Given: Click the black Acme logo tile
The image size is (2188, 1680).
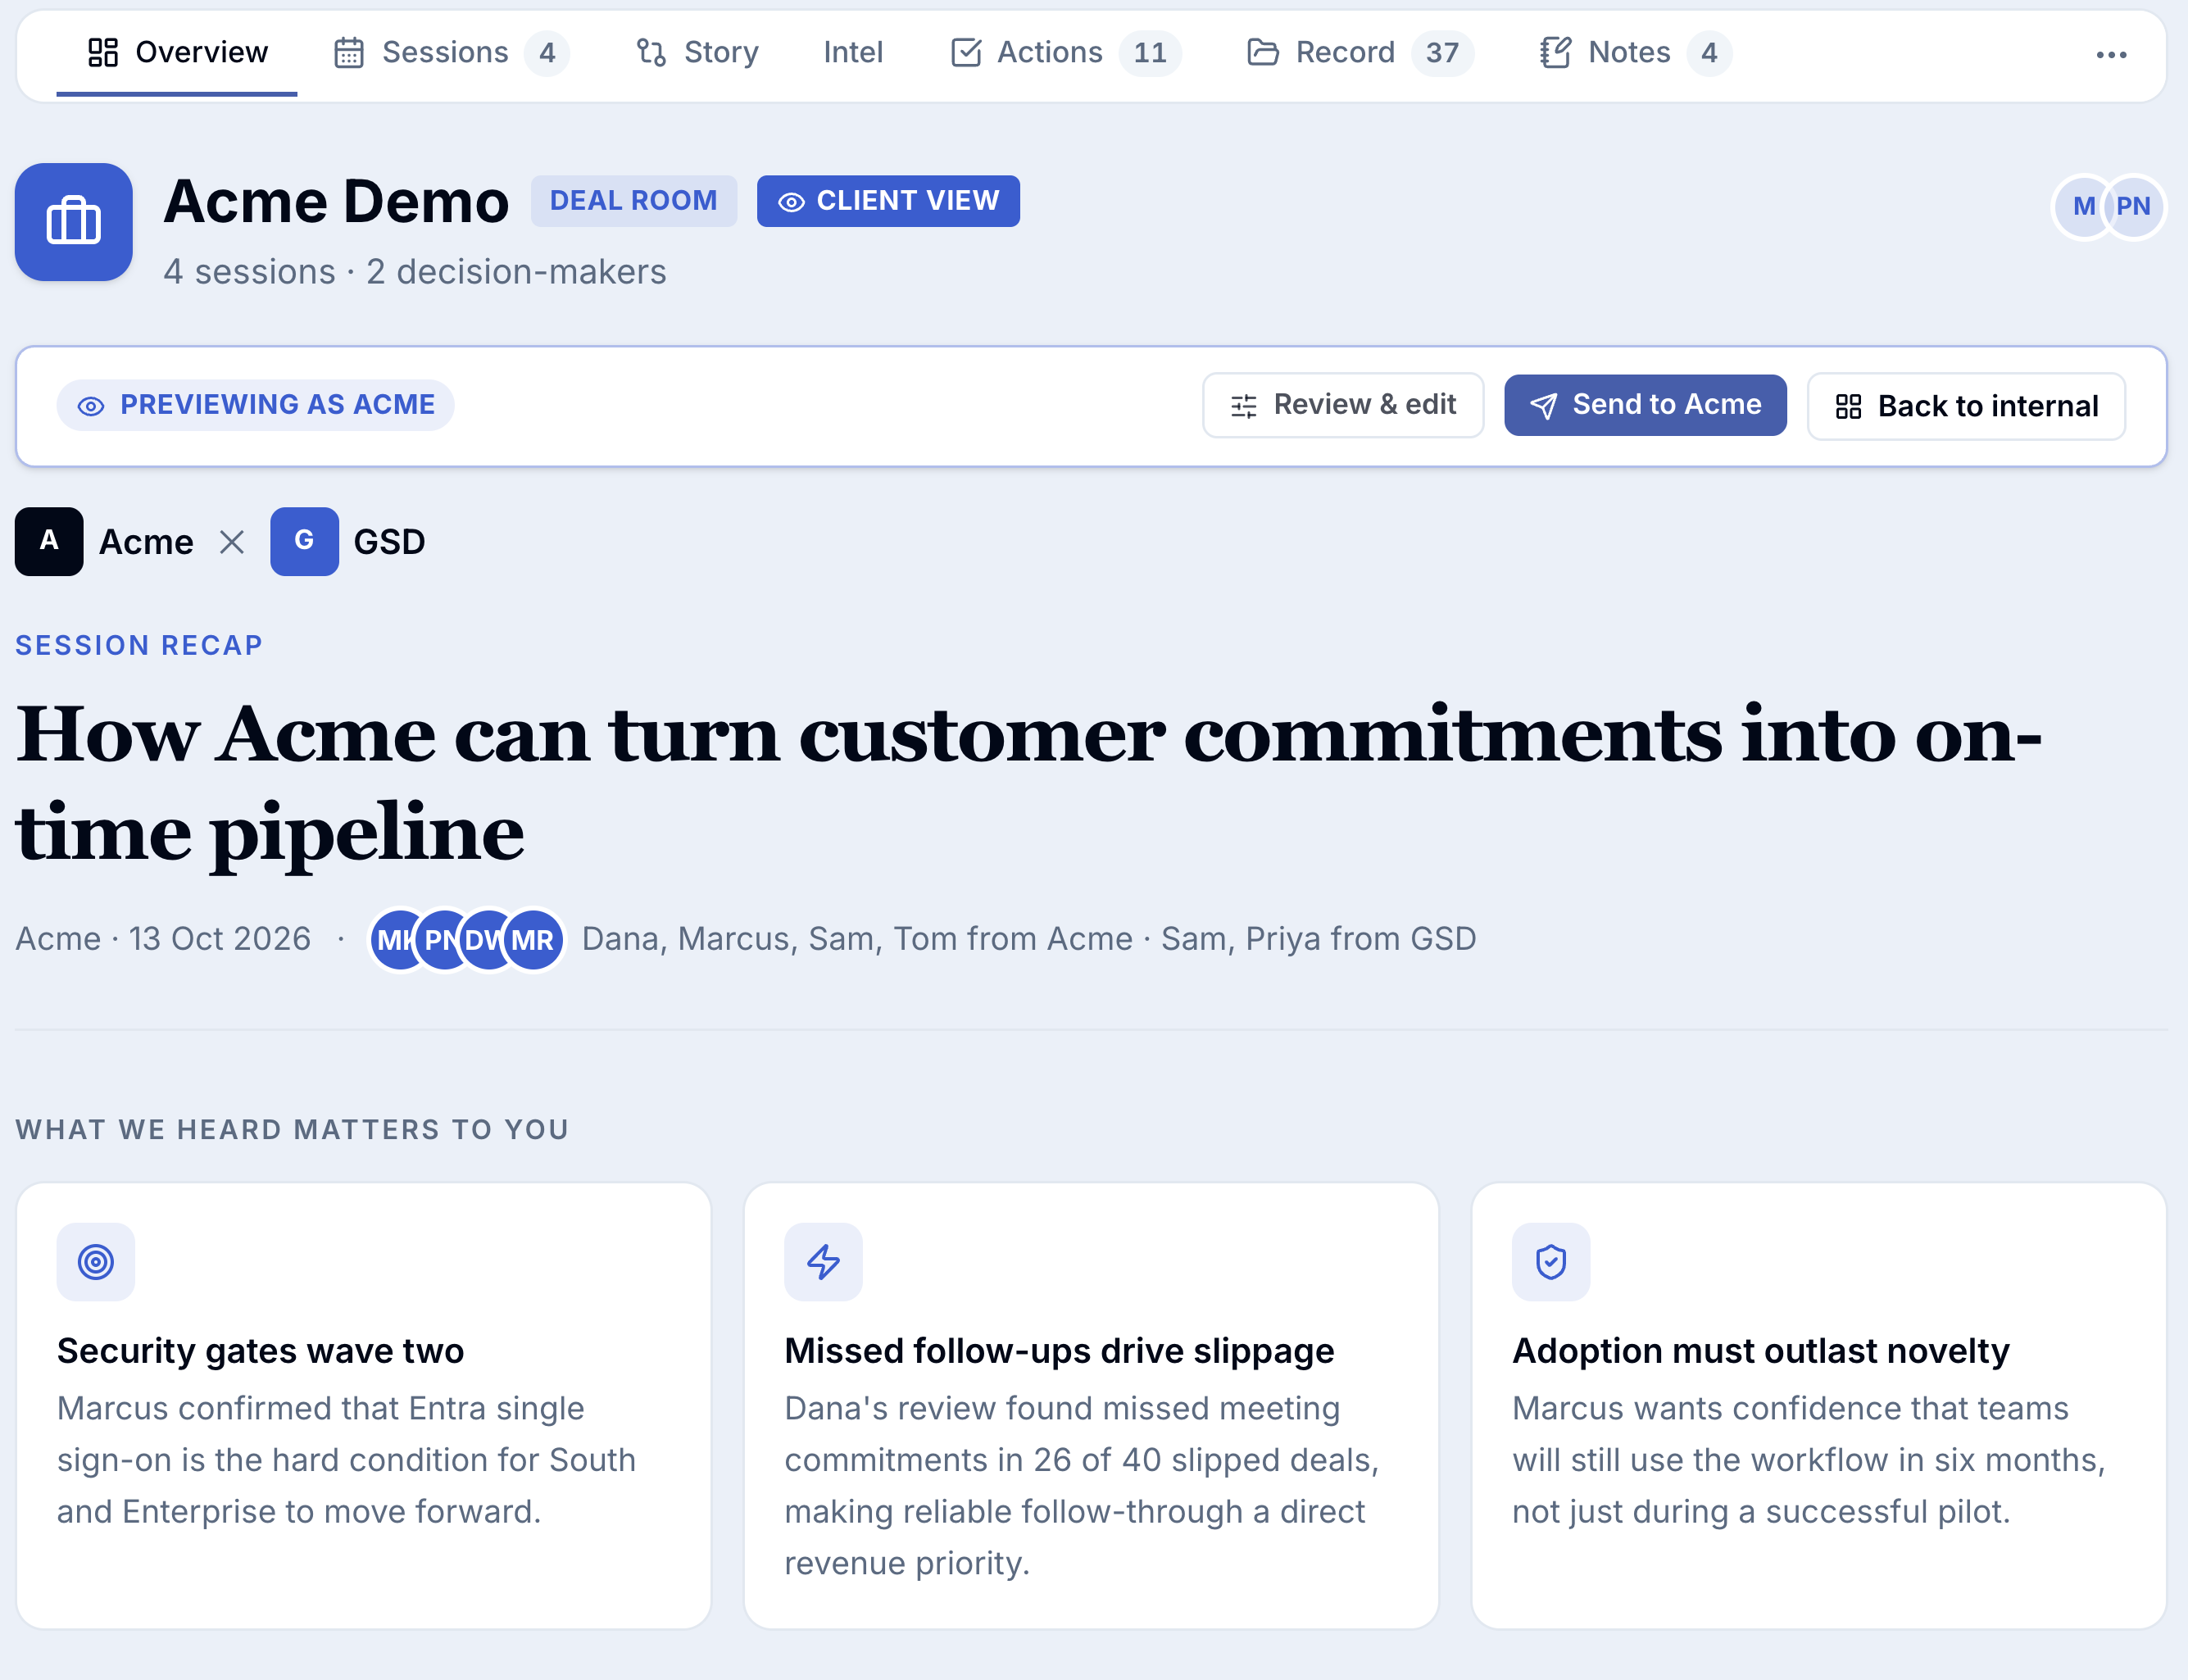Looking at the screenshot, I should (x=49, y=541).
